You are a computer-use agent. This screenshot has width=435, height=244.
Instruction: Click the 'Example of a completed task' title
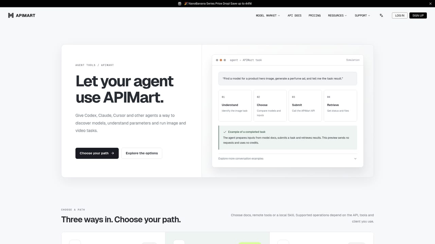tap(247, 132)
